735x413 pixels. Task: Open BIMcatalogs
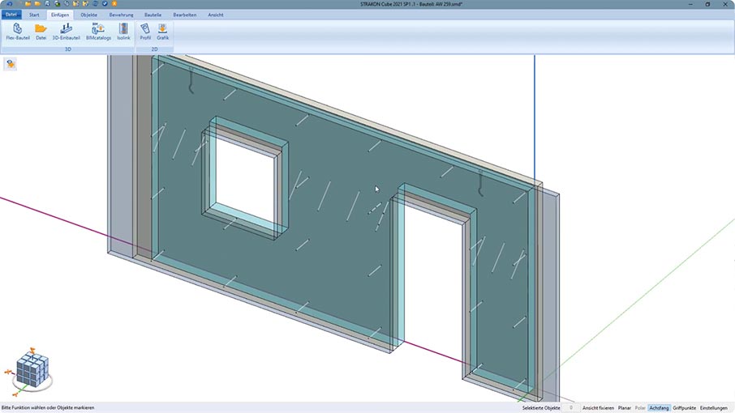point(97,32)
